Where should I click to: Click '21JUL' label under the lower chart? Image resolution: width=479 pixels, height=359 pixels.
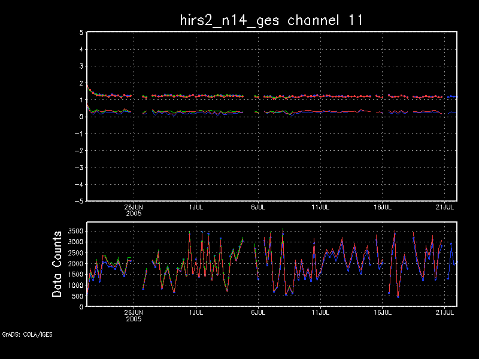445,312
